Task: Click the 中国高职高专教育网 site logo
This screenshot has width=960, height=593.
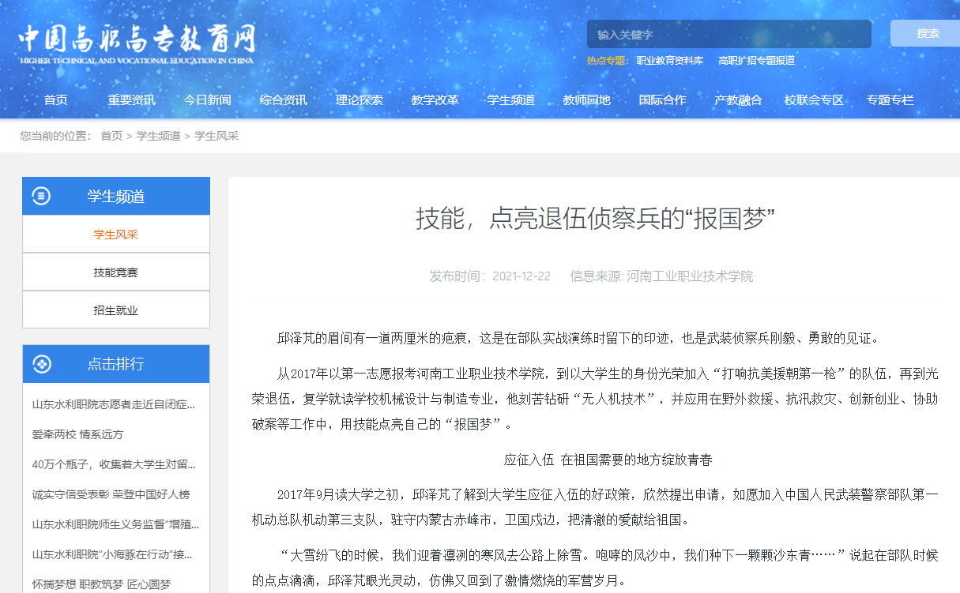Action: [137, 43]
